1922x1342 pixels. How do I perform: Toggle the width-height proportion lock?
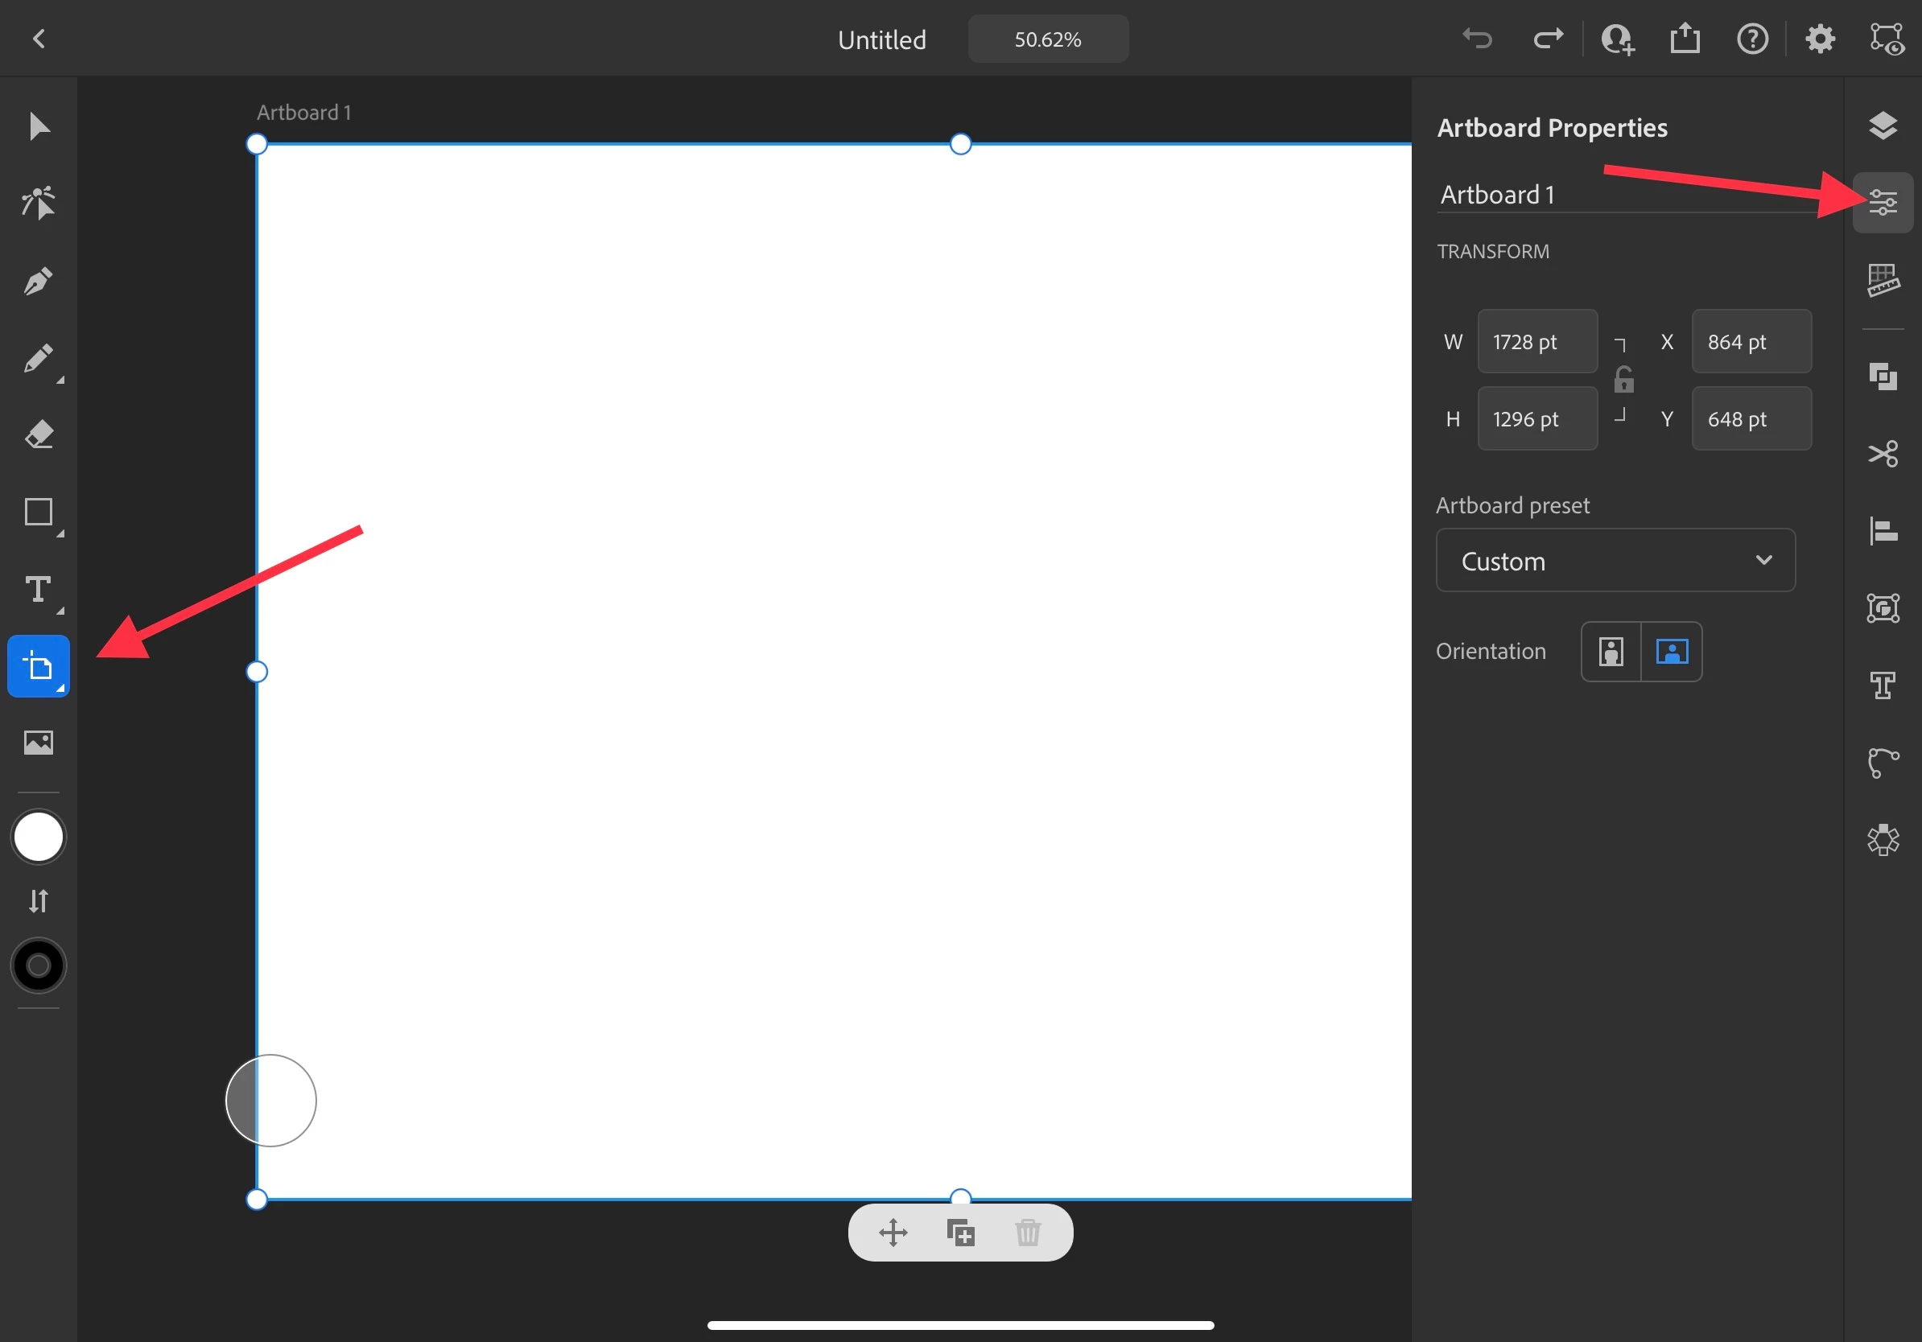click(x=1623, y=380)
